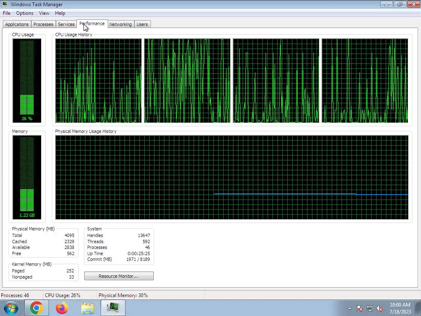Click the Nonpaged kernel memory value 33

[72, 277]
